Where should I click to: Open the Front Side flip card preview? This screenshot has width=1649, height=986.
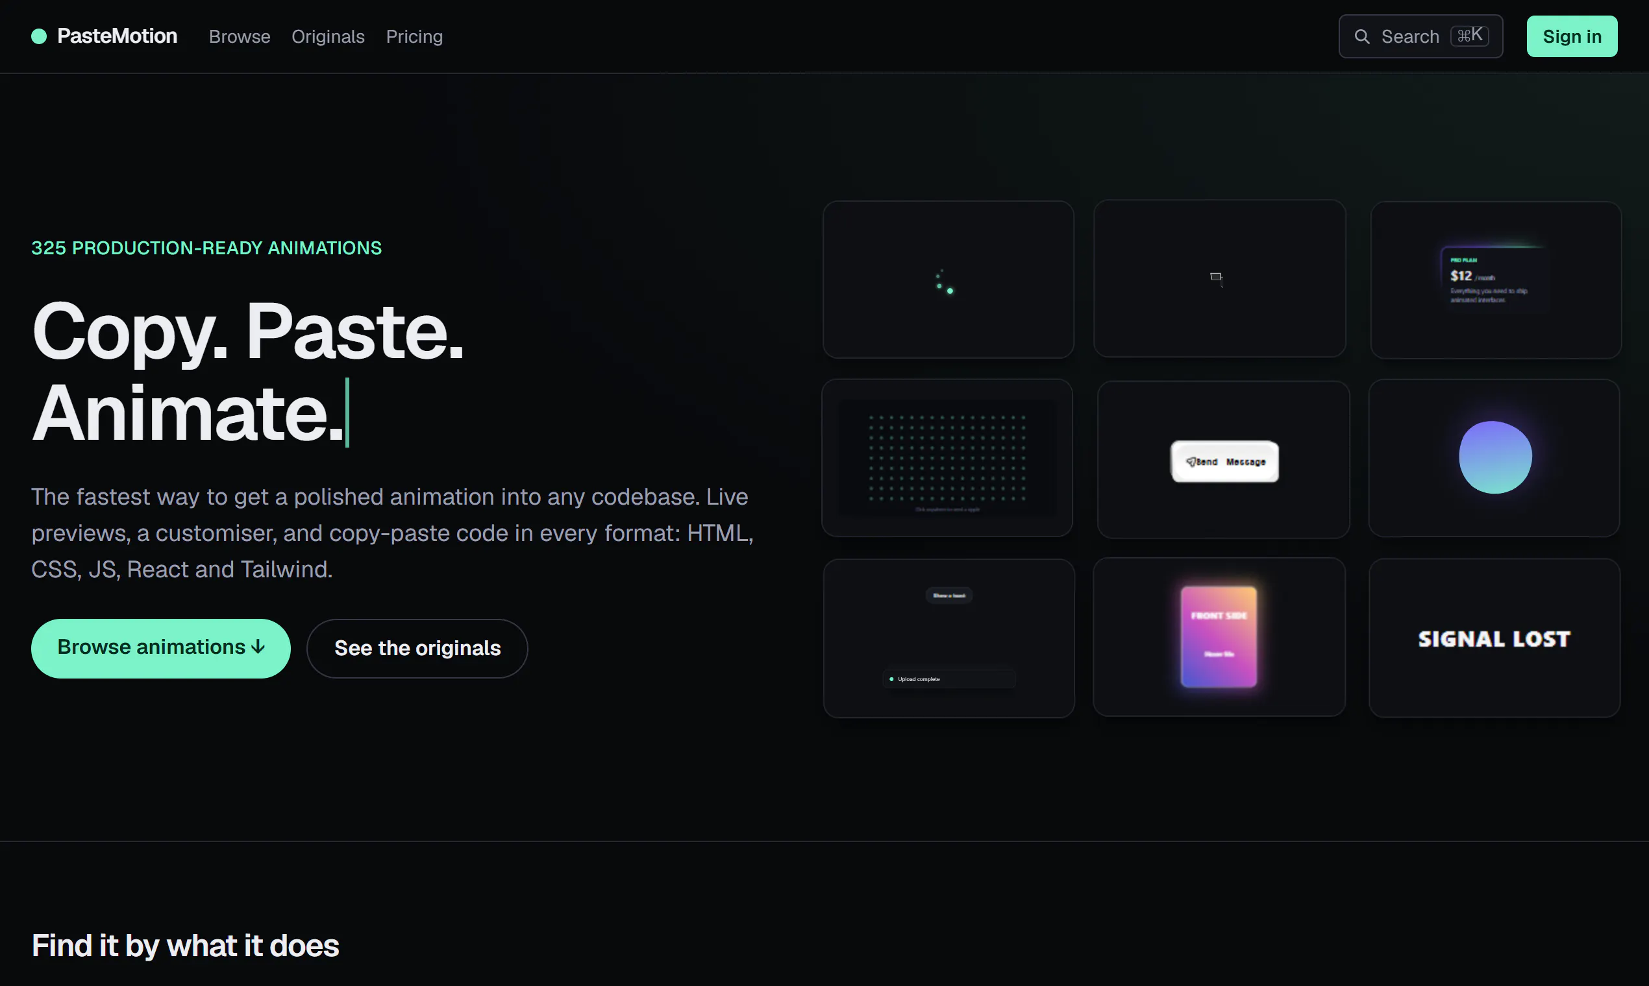1219,636
